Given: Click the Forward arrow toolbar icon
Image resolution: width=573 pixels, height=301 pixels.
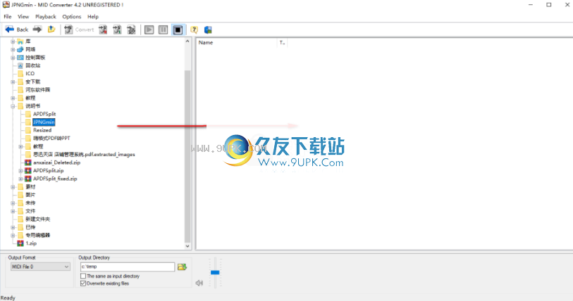Looking at the screenshot, I should [x=37, y=30].
